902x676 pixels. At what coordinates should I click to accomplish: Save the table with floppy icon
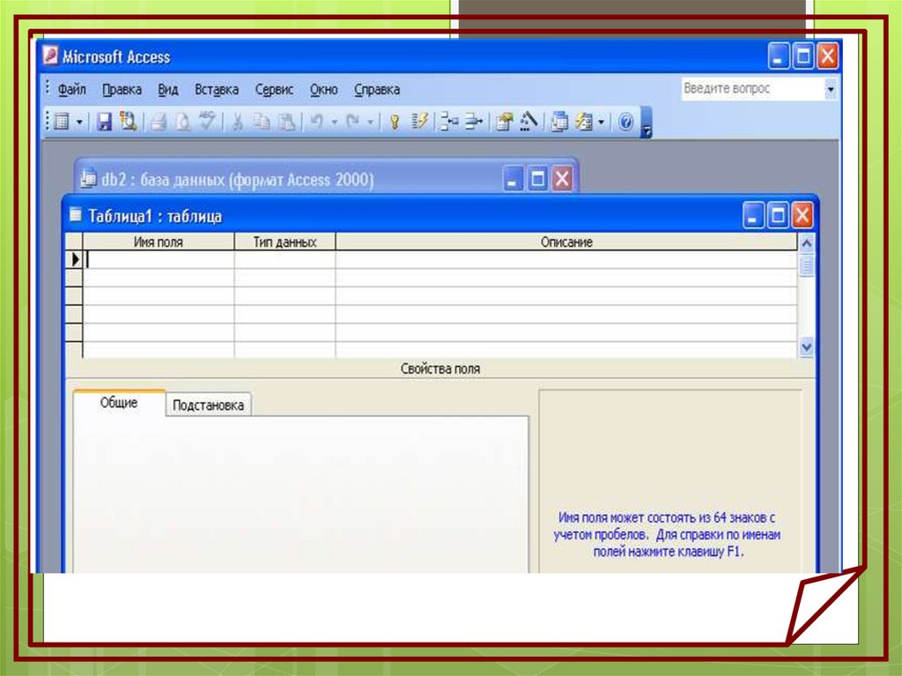point(104,122)
